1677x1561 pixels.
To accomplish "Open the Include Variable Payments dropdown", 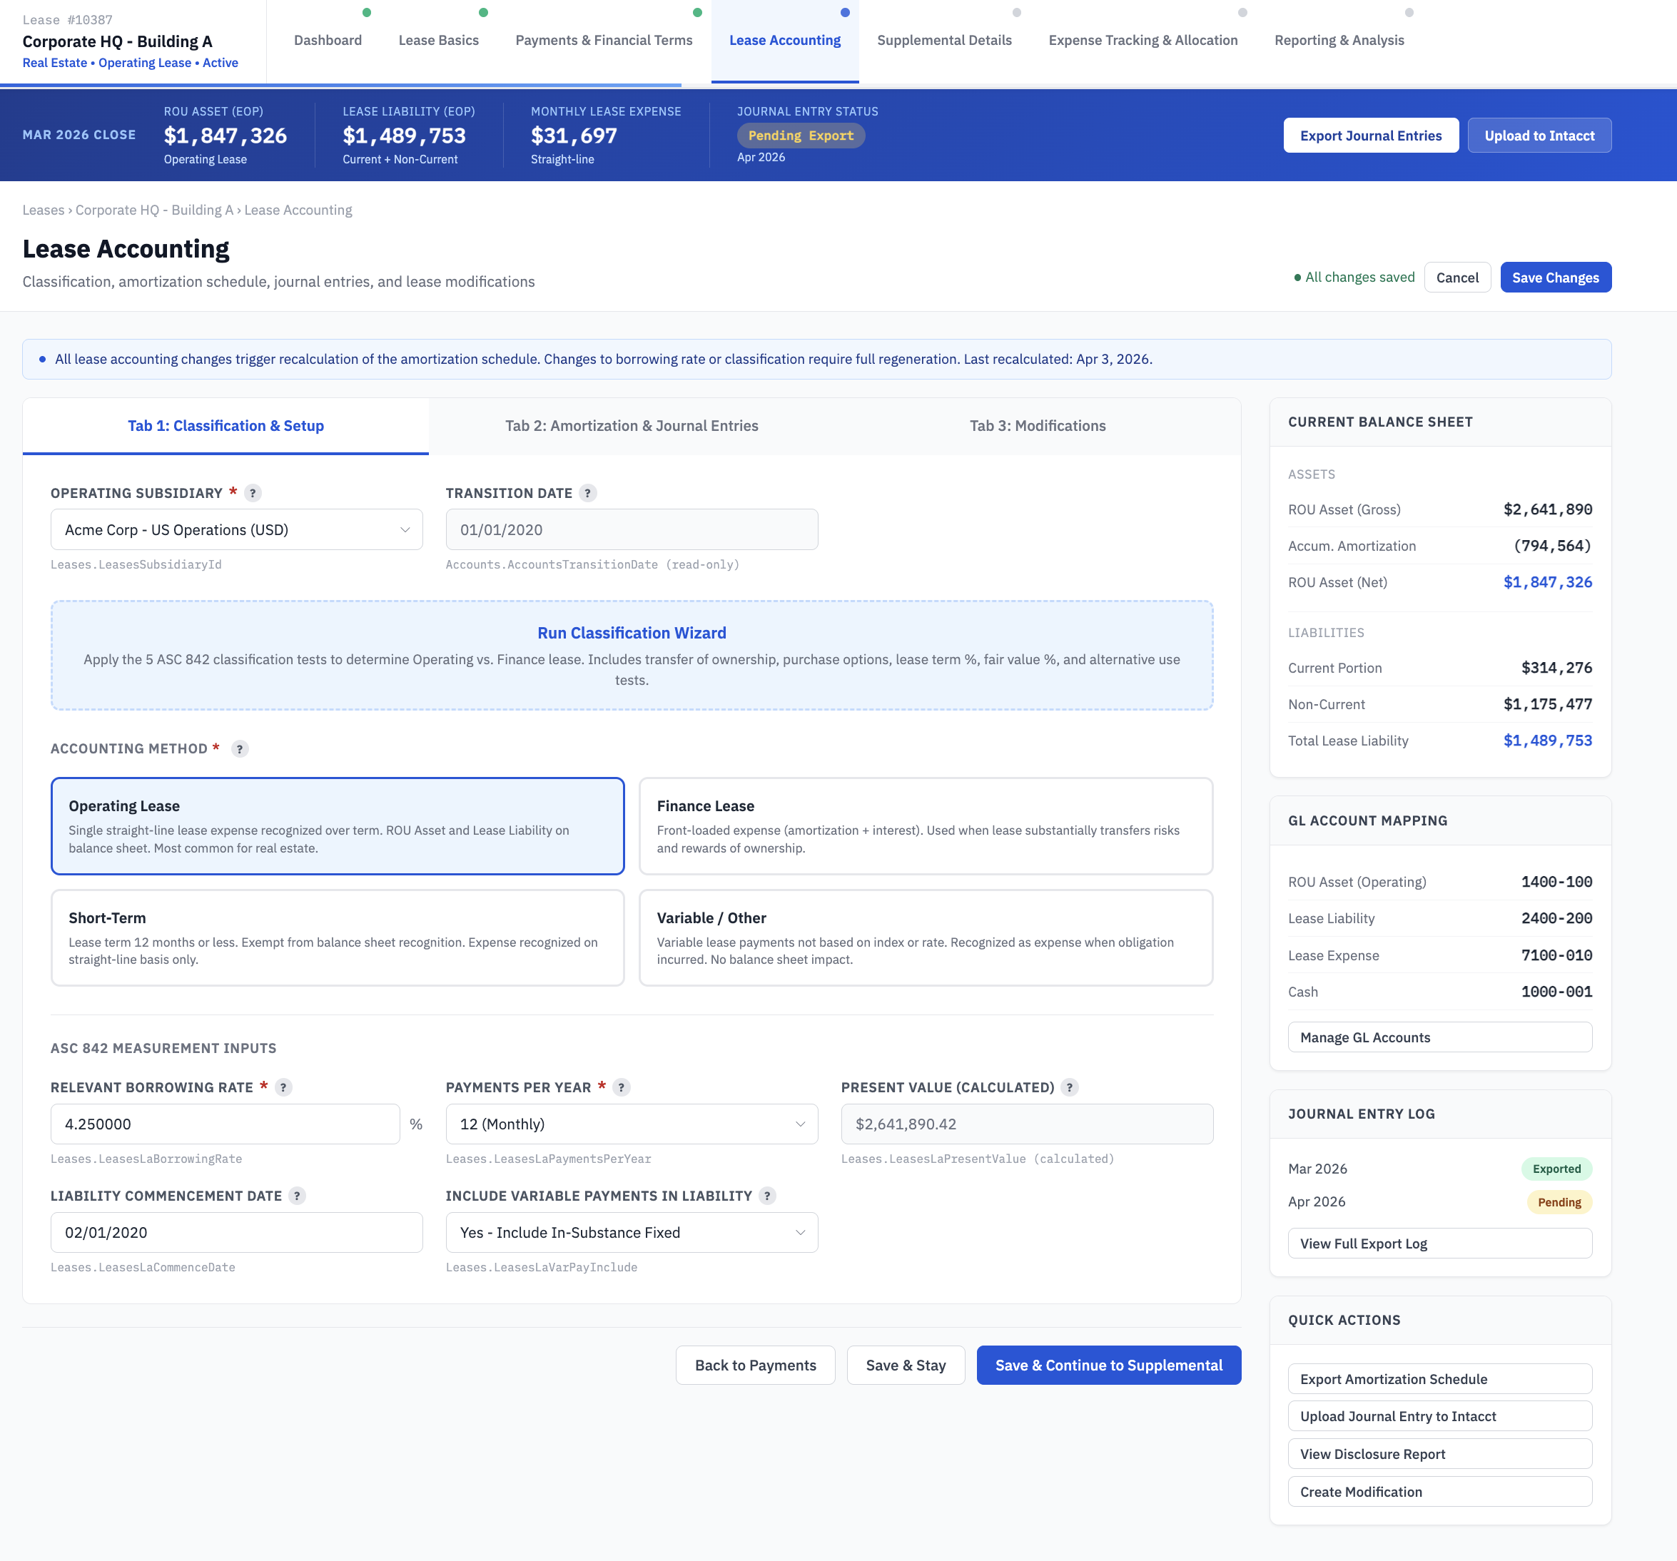I will click(630, 1232).
